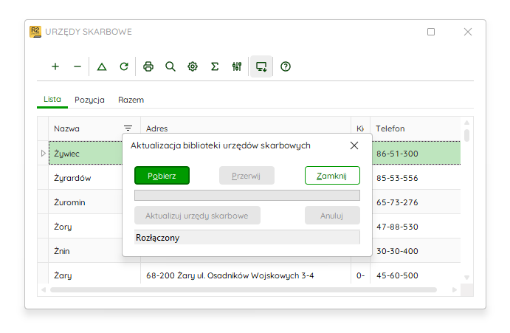
Task: Click the R2 application logo icon
Action: pos(35,32)
